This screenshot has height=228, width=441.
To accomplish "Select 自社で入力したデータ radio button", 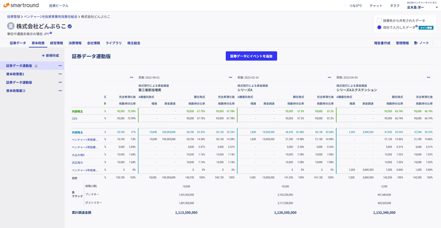I will [x=379, y=27].
